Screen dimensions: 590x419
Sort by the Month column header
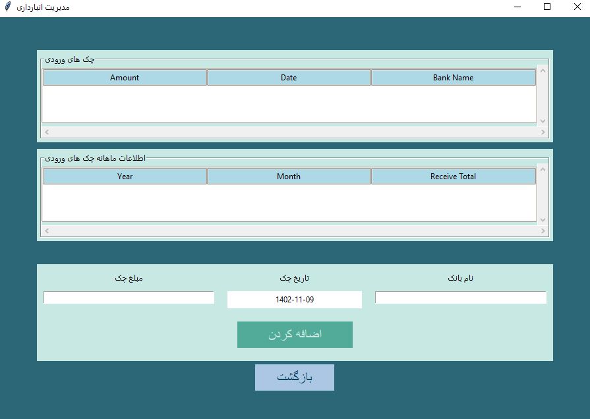coord(289,177)
